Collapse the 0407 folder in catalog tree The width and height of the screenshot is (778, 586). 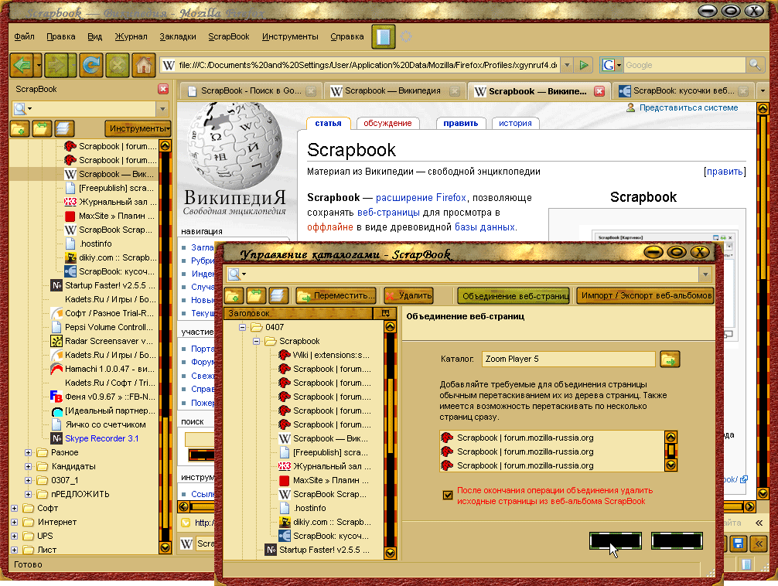click(x=243, y=327)
